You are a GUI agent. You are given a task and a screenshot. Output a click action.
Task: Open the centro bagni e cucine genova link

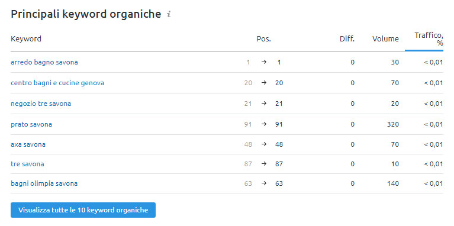(x=57, y=83)
